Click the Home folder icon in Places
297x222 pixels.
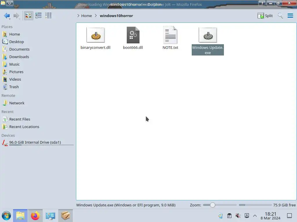pos(5,34)
